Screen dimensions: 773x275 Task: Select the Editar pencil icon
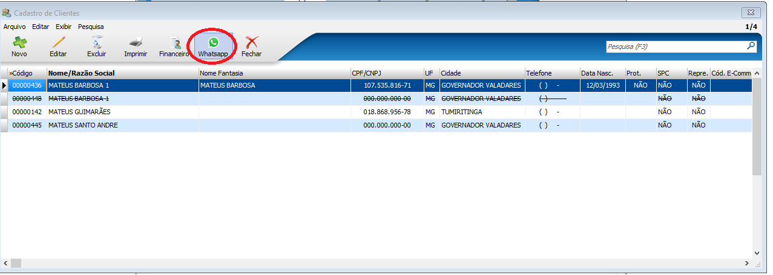pos(58,42)
